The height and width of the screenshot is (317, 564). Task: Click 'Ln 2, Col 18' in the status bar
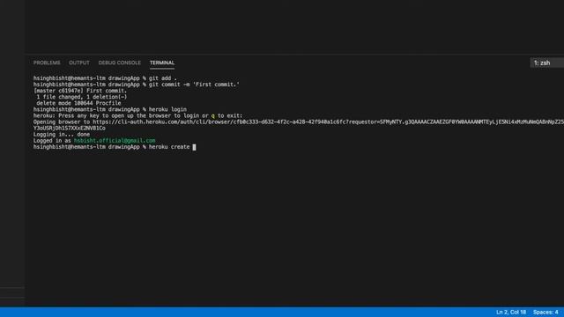click(511, 312)
